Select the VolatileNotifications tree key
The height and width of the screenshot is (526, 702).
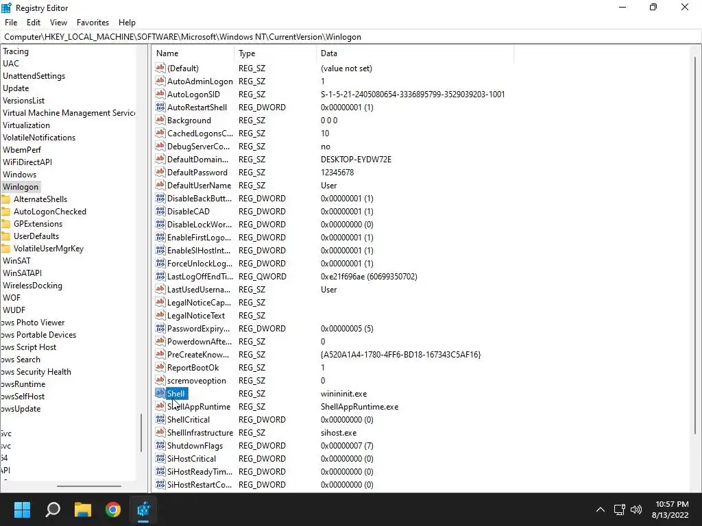click(39, 137)
